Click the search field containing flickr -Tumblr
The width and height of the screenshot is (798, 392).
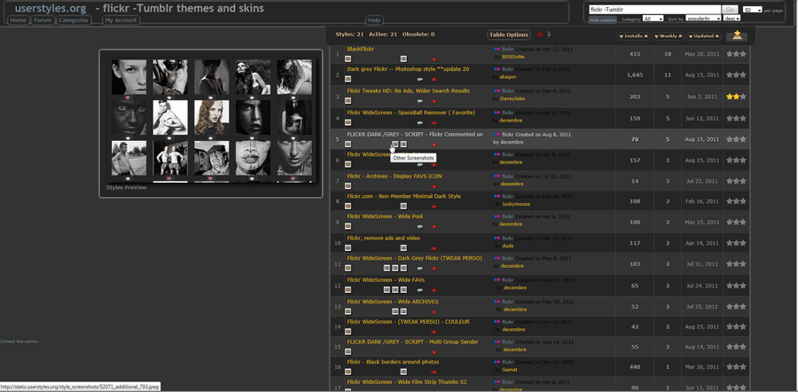(654, 10)
